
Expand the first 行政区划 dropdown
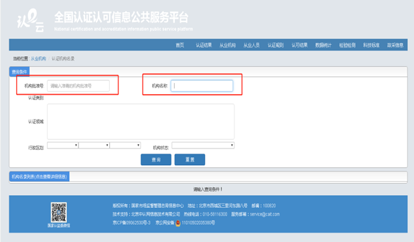pyautogui.click(x=62, y=145)
